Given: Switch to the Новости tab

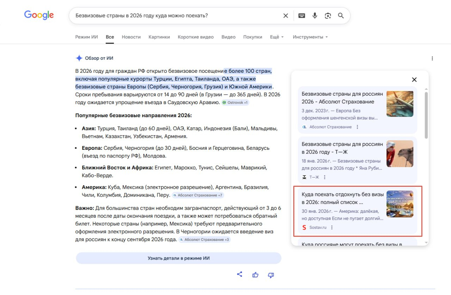Looking at the screenshot, I should [131, 37].
